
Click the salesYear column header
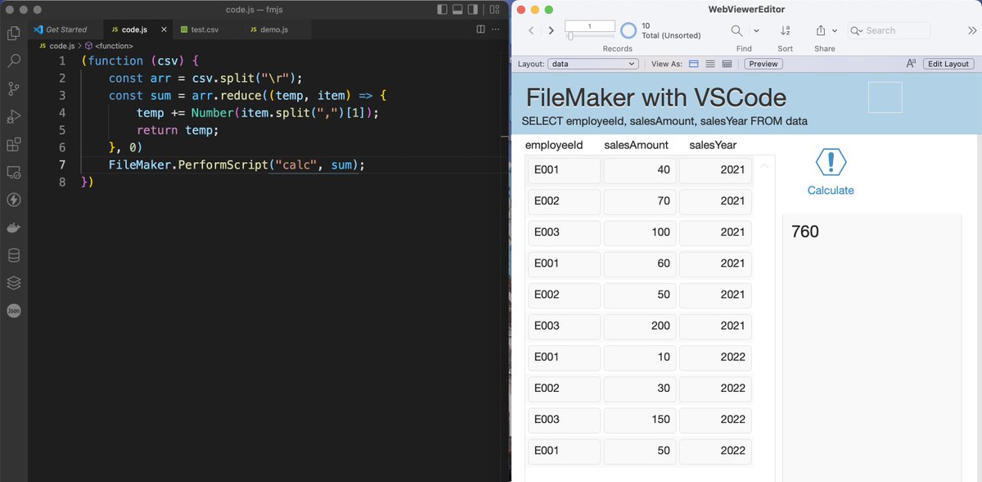(713, 145)
